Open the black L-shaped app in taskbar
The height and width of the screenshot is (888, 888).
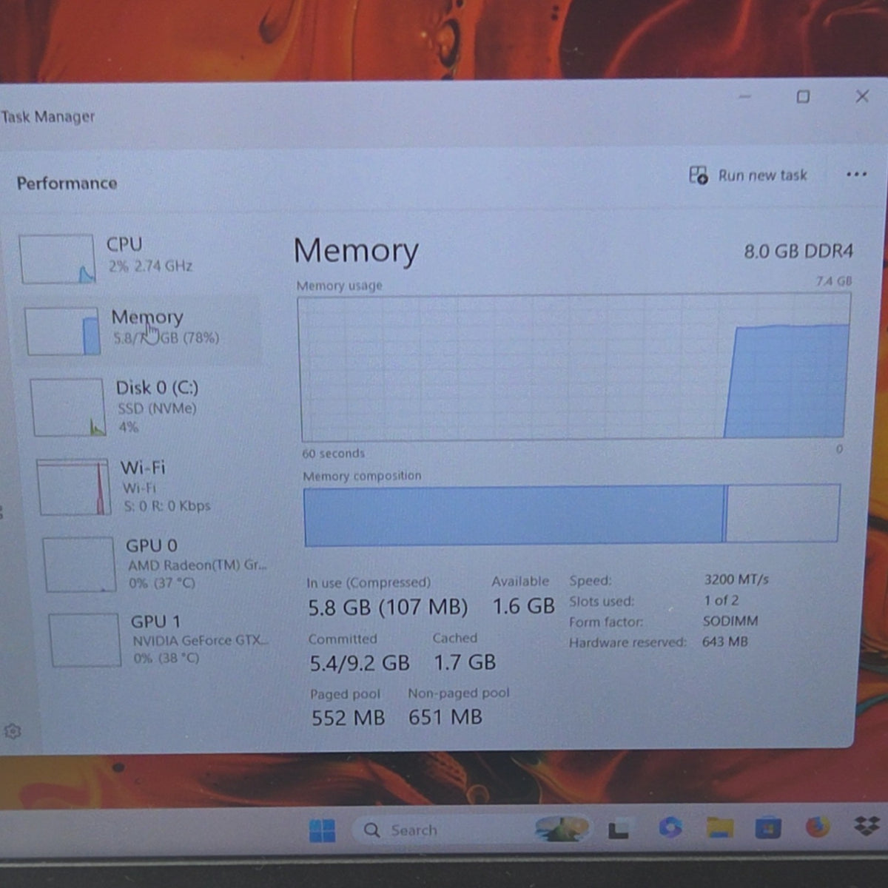point(618,830)
